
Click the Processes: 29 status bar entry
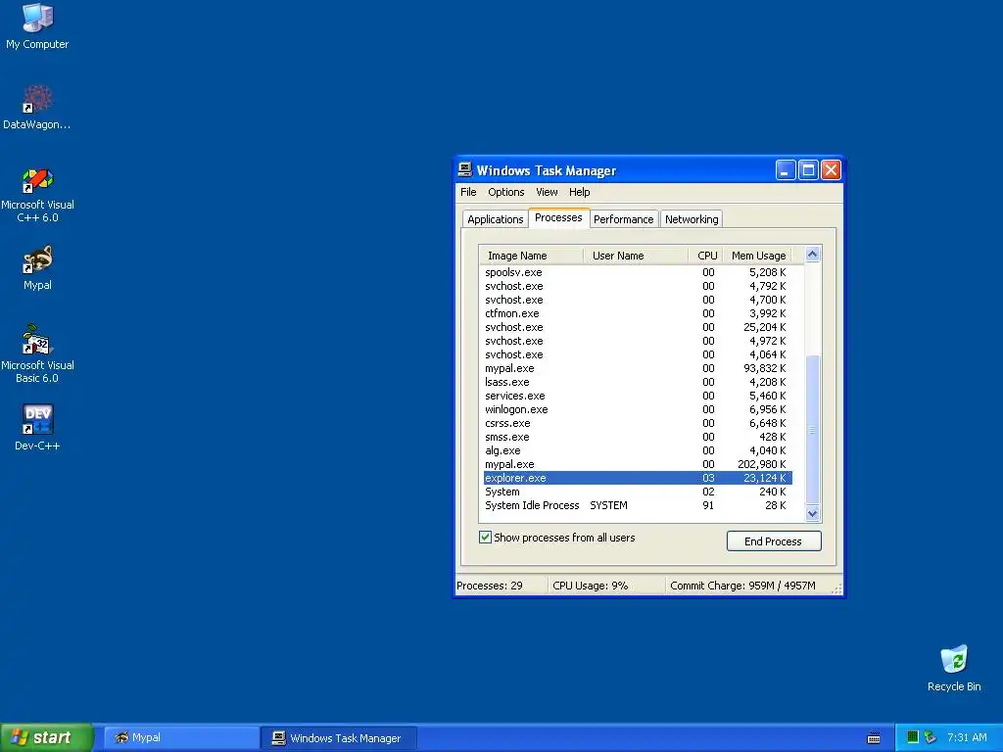pos(501,586)
